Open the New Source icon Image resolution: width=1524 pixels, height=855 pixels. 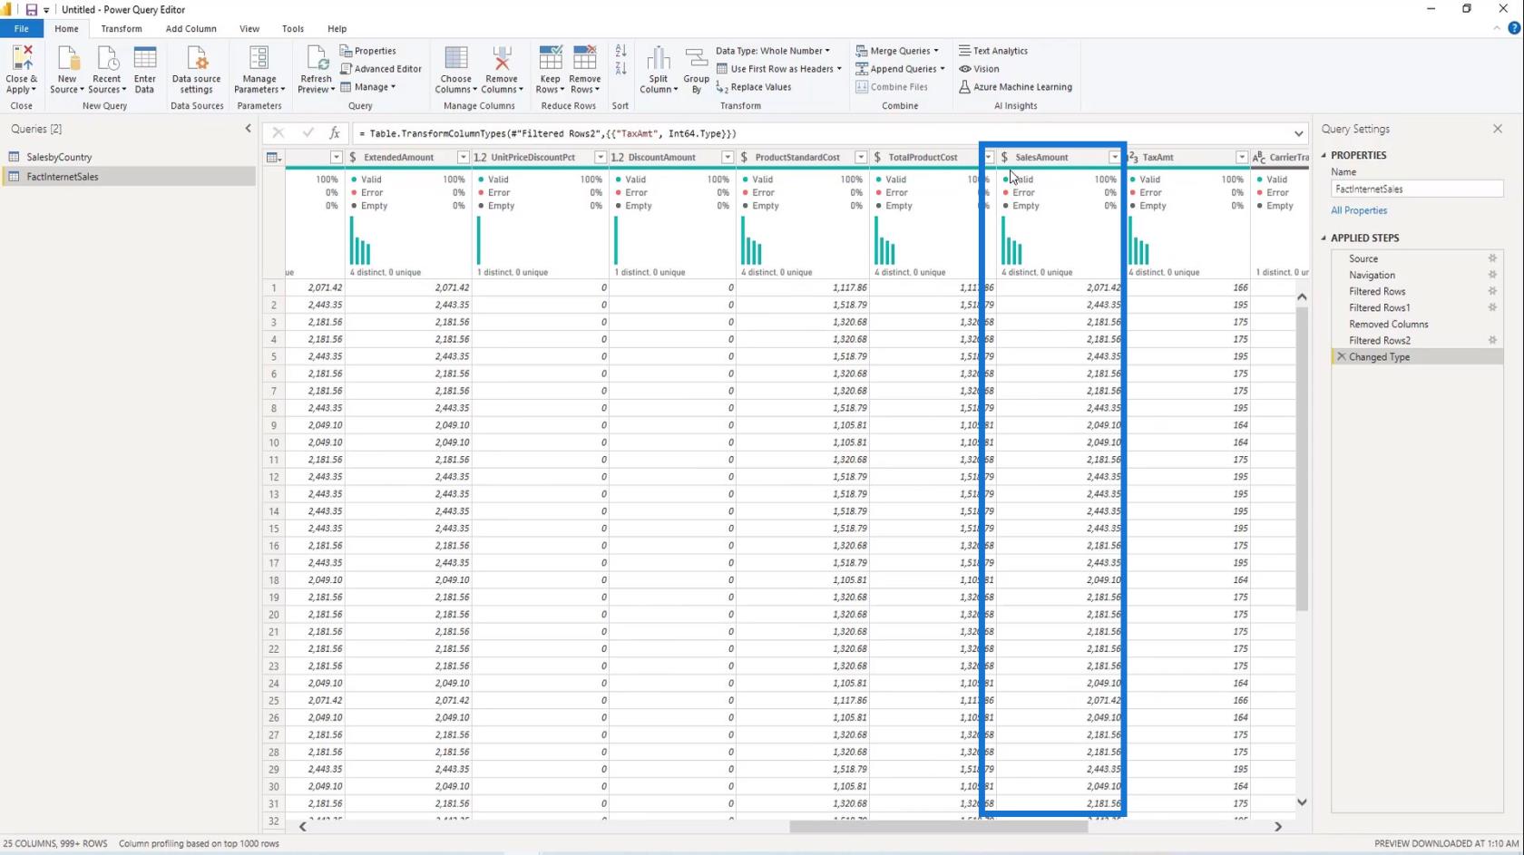click(x=67, y=58)
